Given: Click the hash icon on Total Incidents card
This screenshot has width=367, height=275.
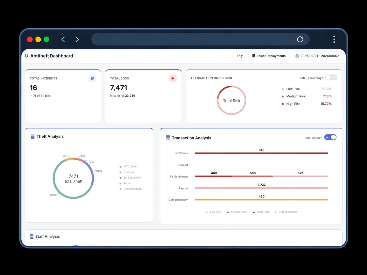Looking at the screenshot, I should coord(92,78).
